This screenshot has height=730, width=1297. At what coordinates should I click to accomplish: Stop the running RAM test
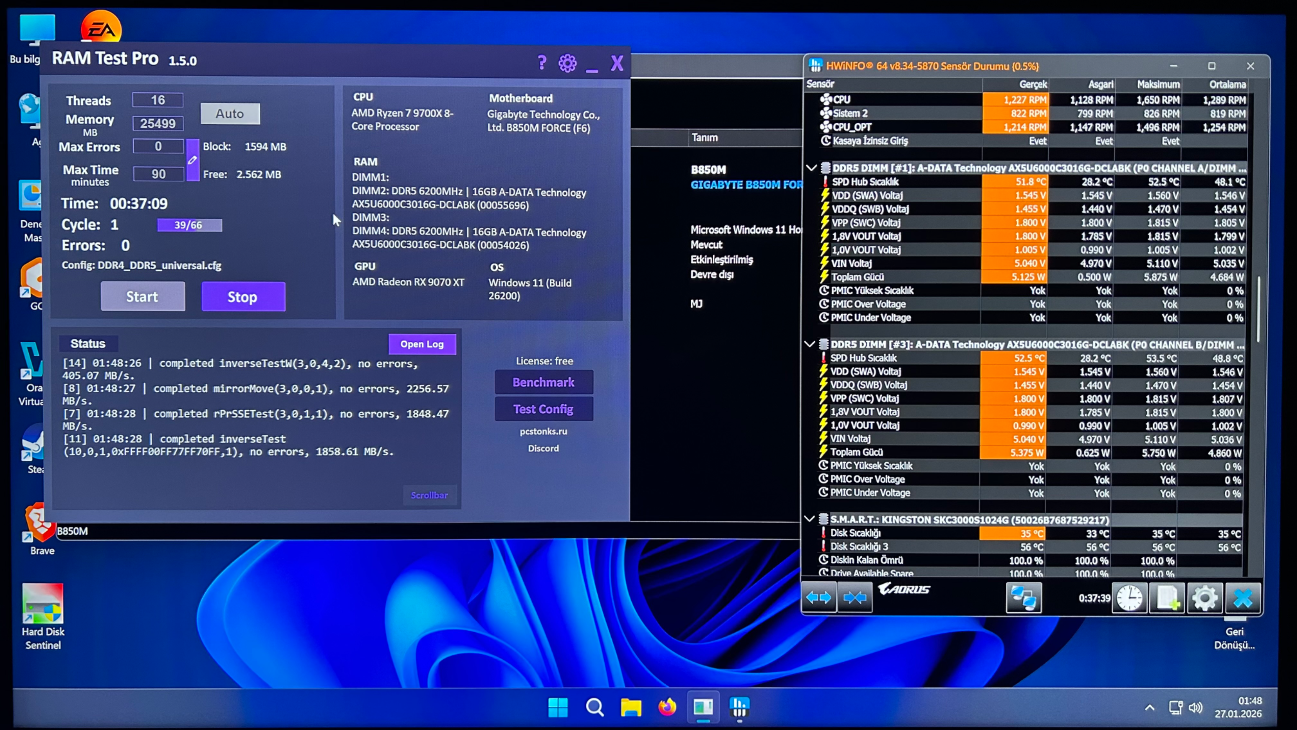[x=243, y=296]
